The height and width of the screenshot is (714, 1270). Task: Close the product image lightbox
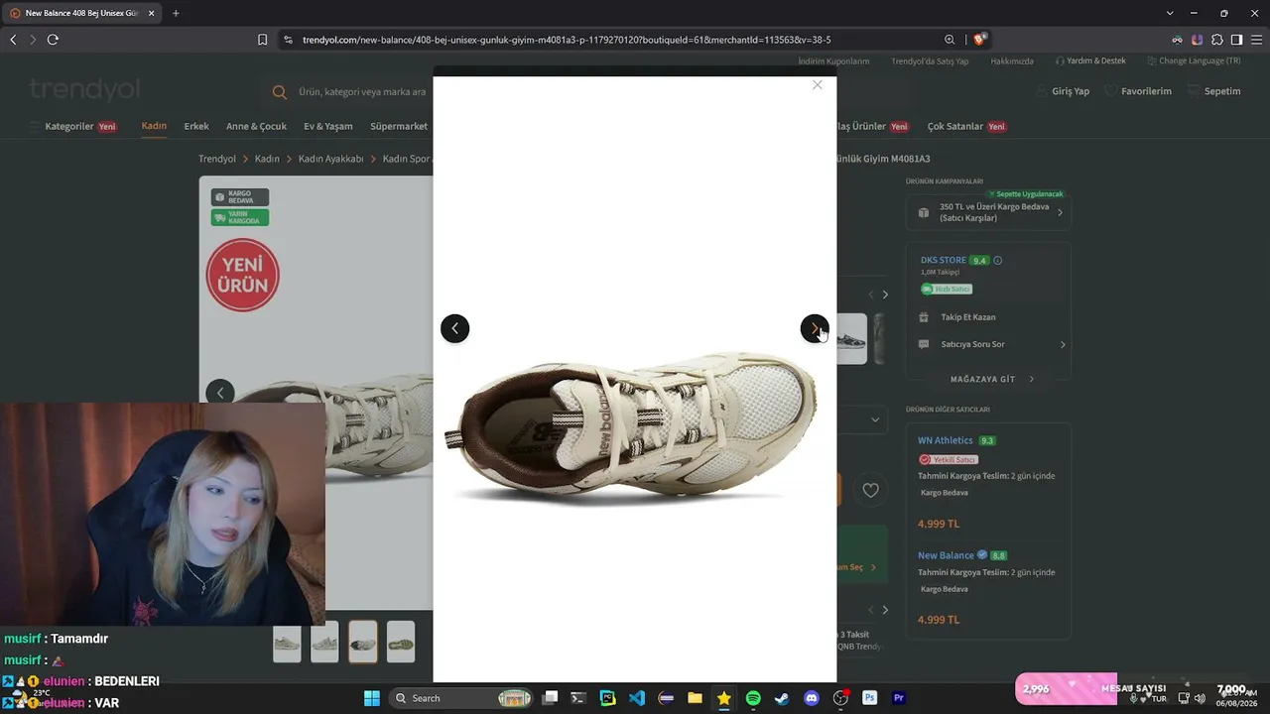pos(817,85)
